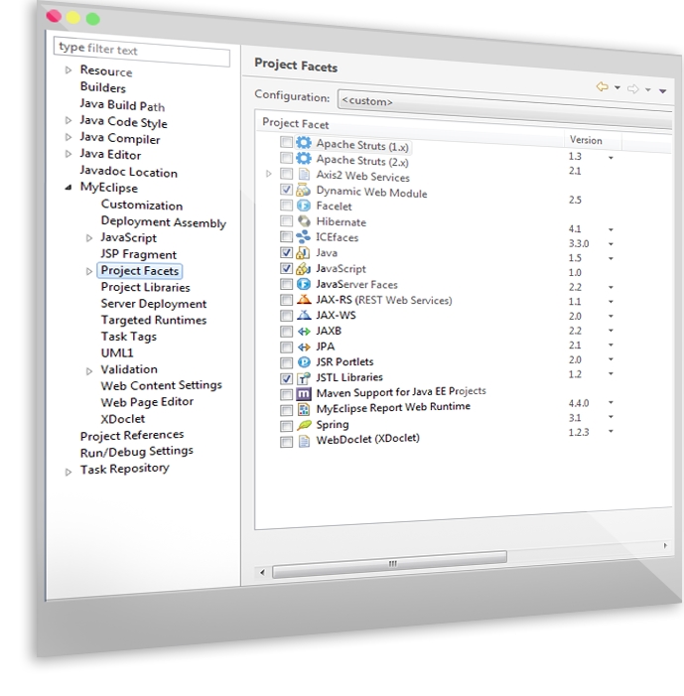The image size is (684, 696).
Task: Open the back history dropdown arrow
Action: [x=616, y=88]
